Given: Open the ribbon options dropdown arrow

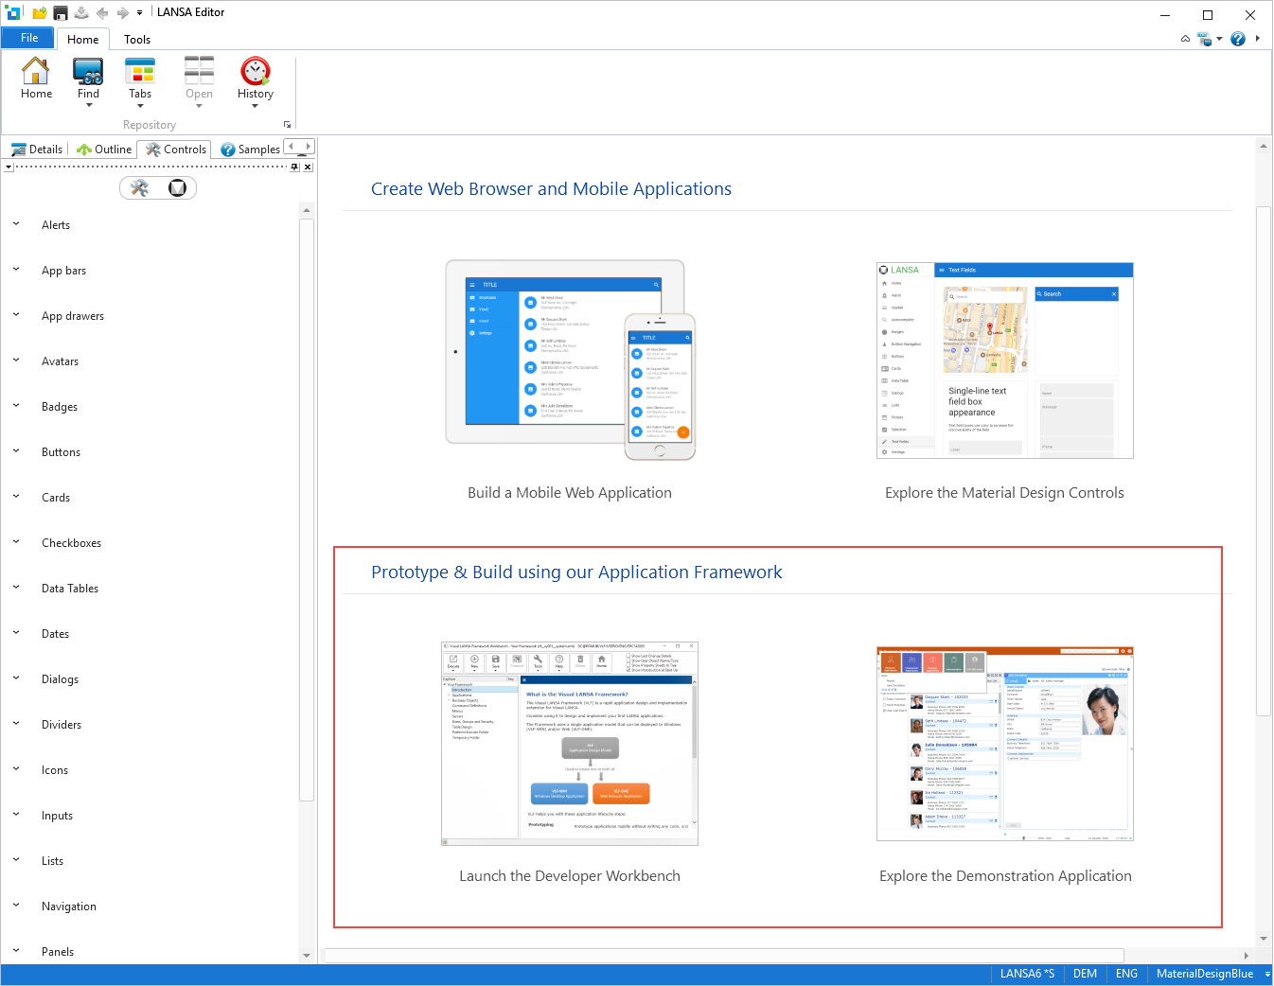Looking at the screenshot, I should (x=1219, y=39).
